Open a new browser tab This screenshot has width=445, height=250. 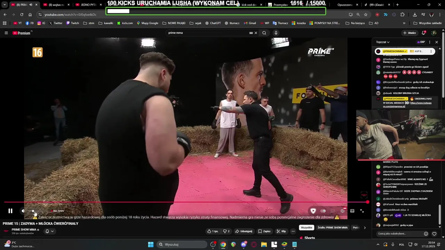point(397,5)
